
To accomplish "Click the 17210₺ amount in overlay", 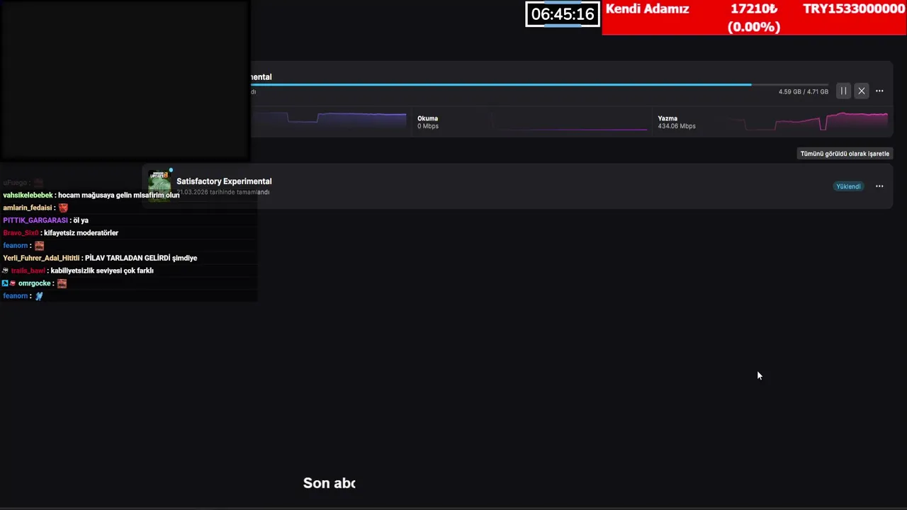I will click(x=754, y=8).
